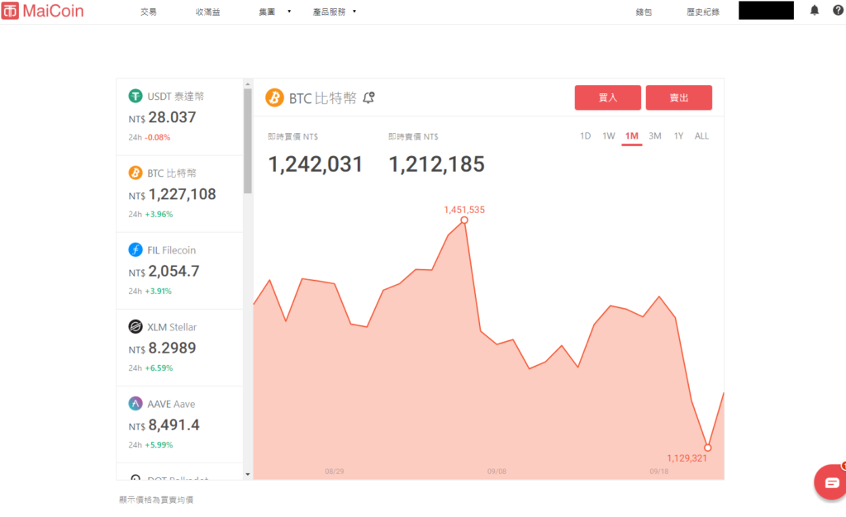This screenshot has width=846, height=517.
Task: Select AAVE Aave icon in list
Action: tap(135, 404)
